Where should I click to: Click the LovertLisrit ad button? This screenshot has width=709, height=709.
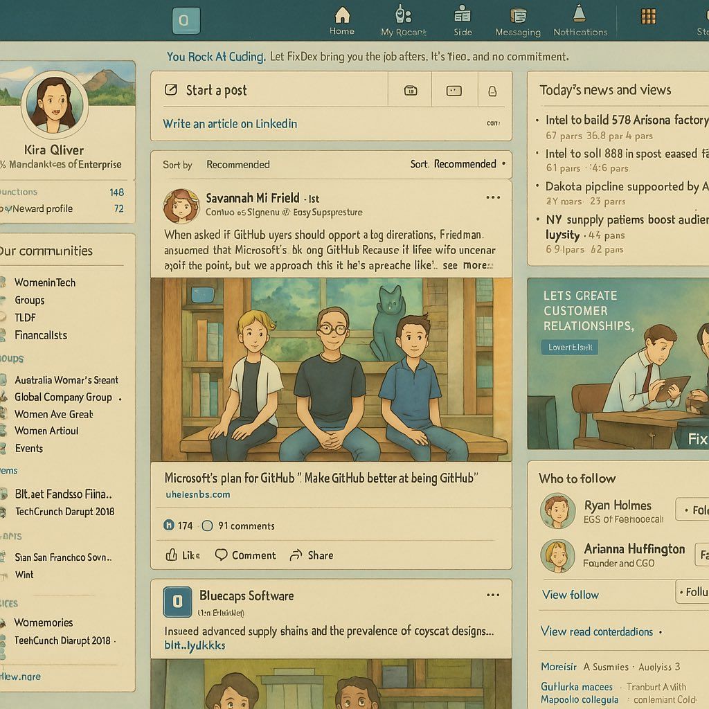pos(570,348)
